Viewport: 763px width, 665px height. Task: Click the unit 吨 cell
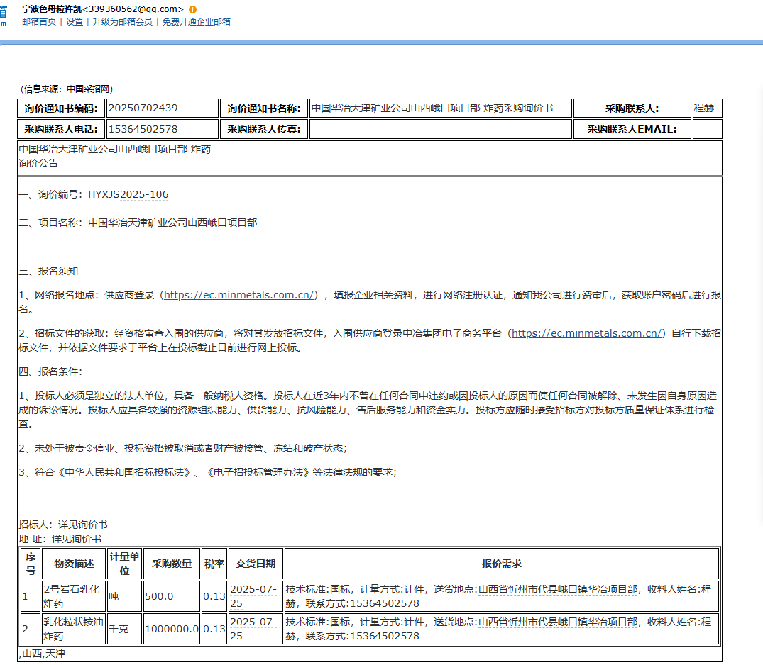pos(124,596)
